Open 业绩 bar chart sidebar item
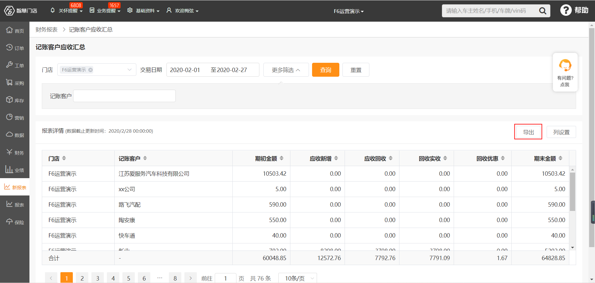The height and width of the screenshot is (283, 595). point(15,169)
